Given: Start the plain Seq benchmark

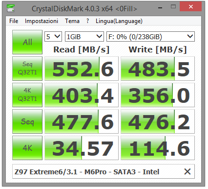Looking at the screenshot, I should [27, 121].
